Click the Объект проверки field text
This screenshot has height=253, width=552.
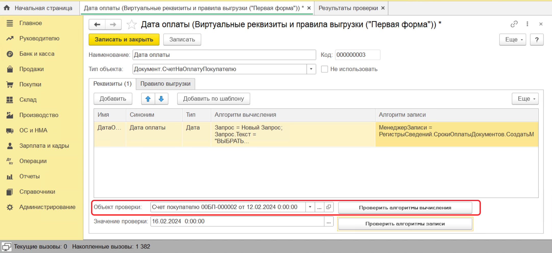[x=228, y=207]
